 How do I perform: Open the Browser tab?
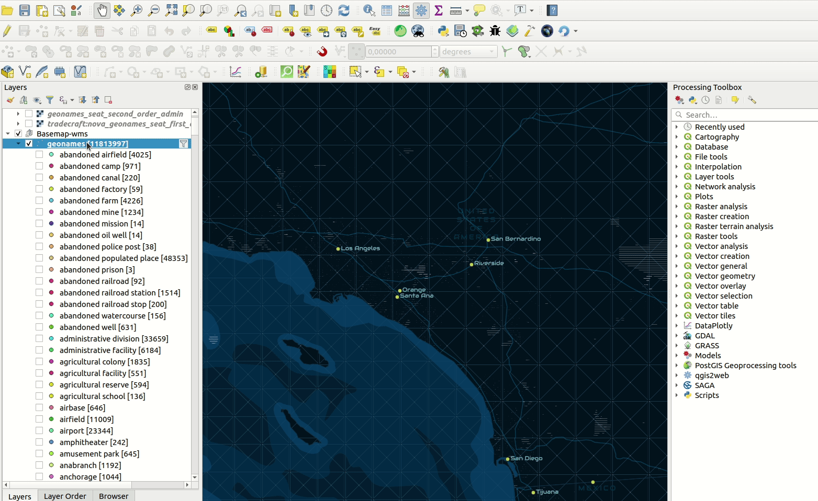[113, 496]
